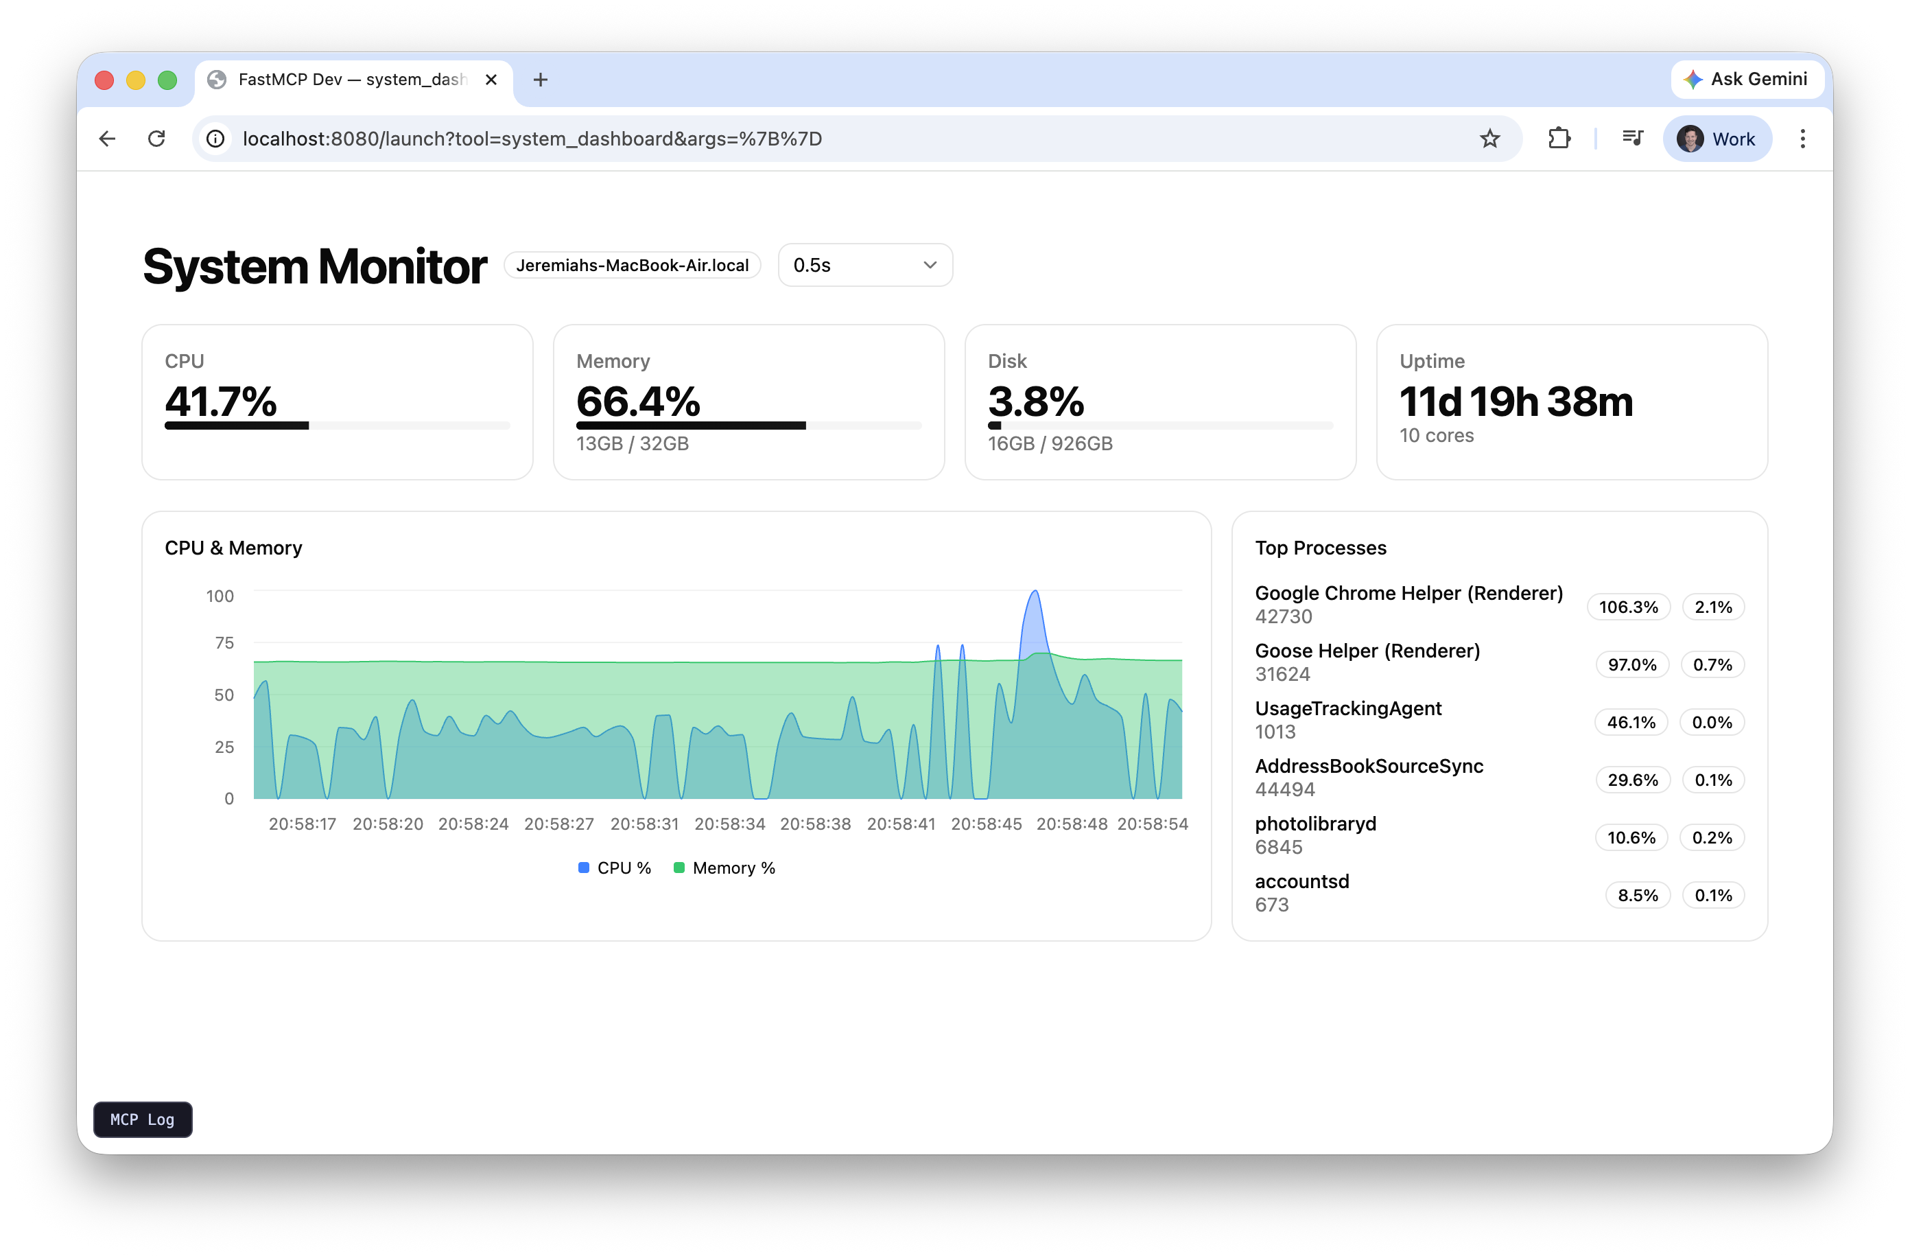The width and height of the screenshot is (1910, 1256).
Task: Reload the page with refresh icon
Action: click(x=156, y=139)
